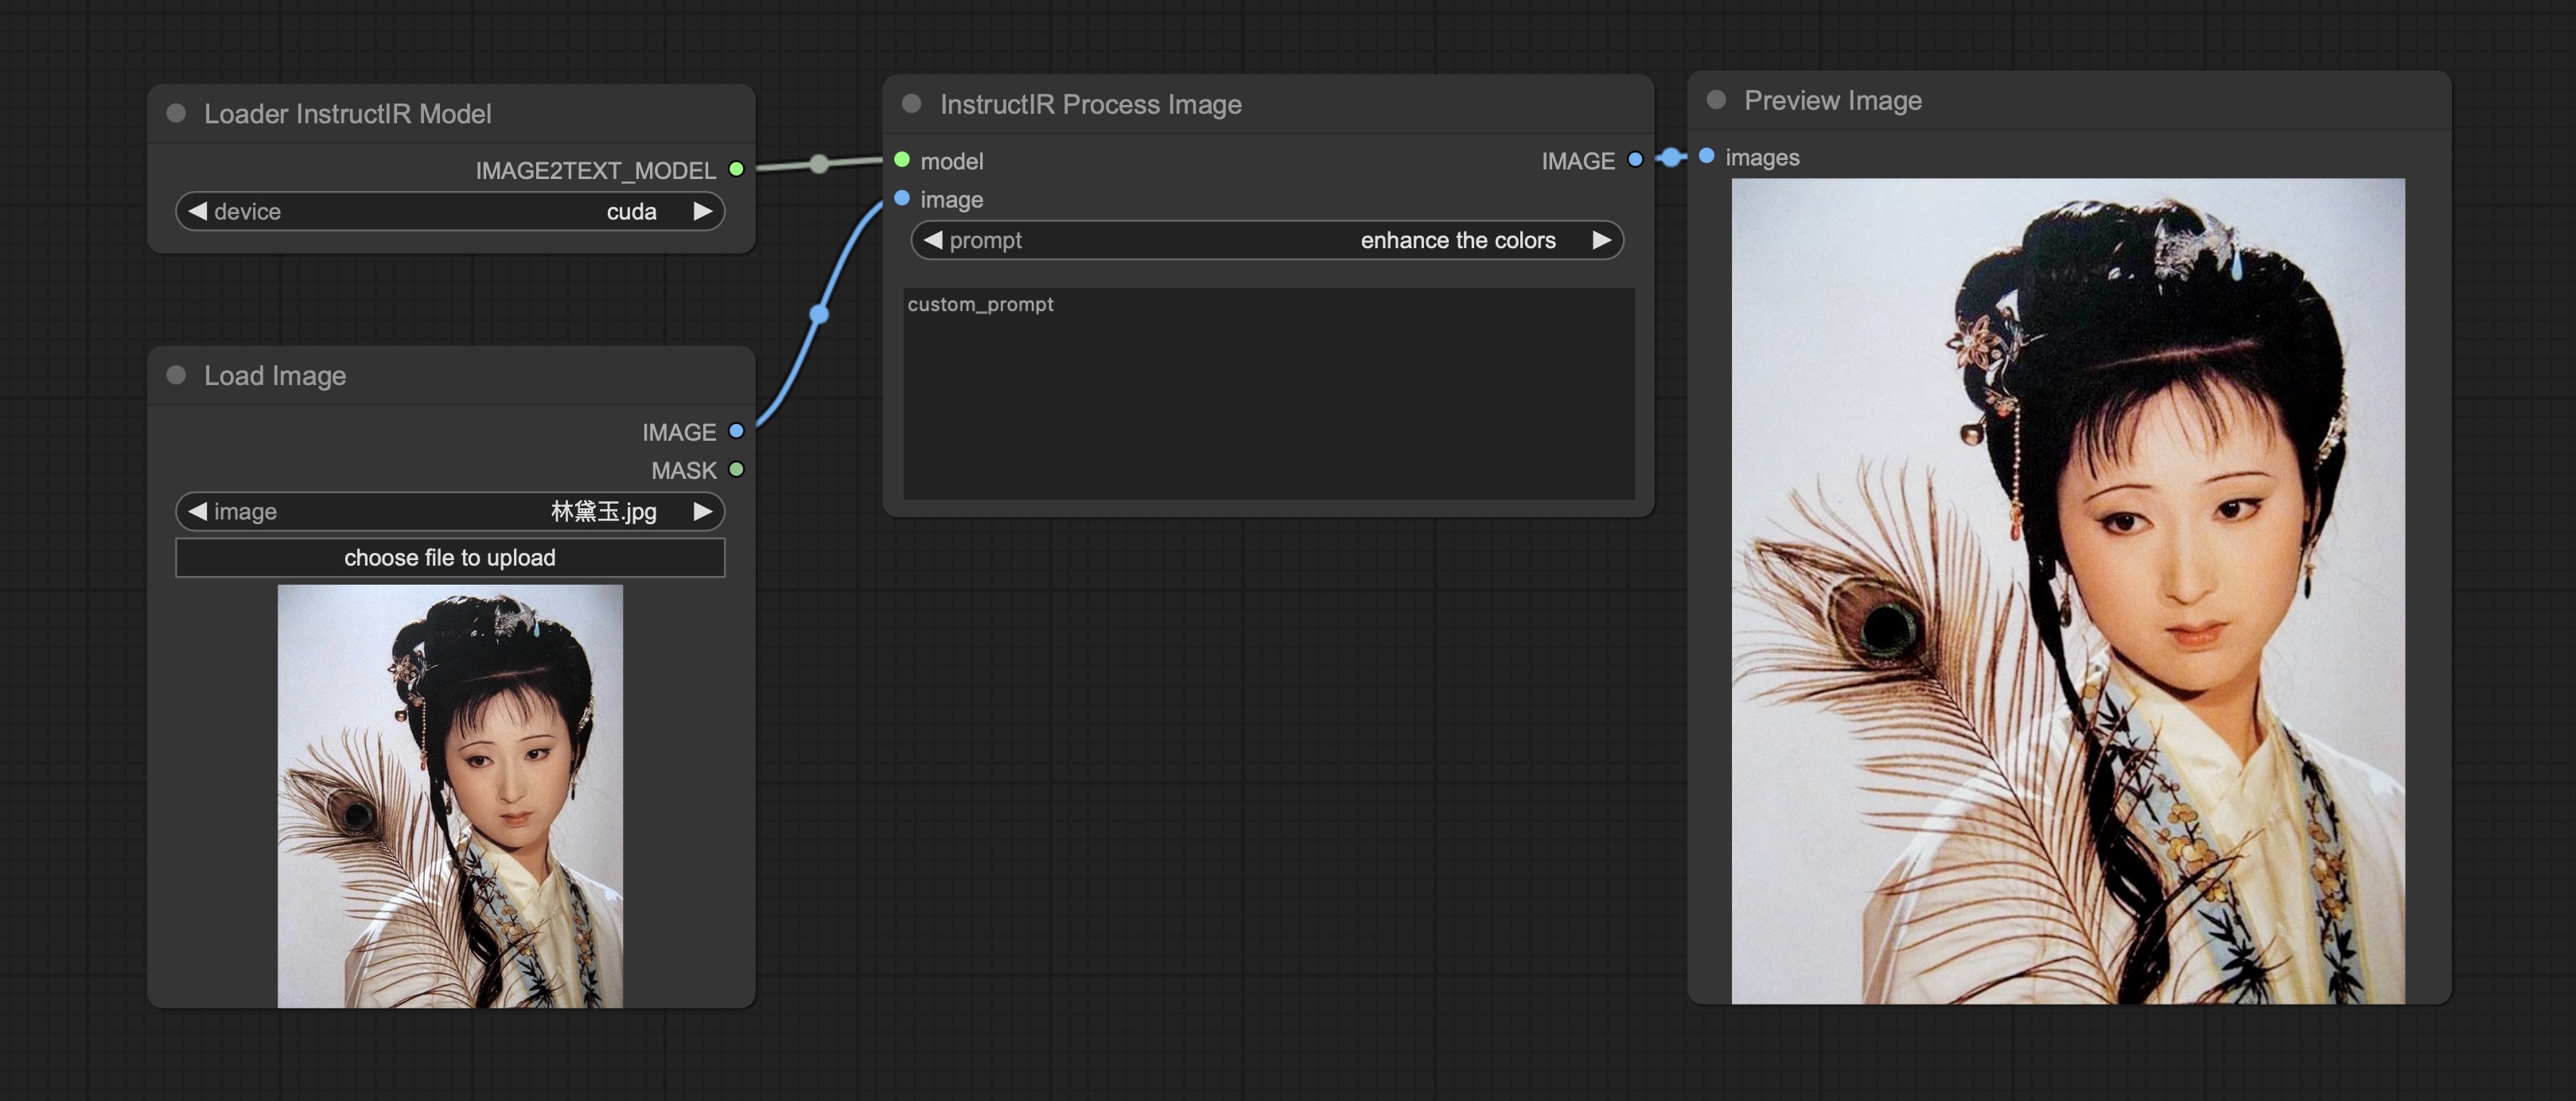Viewport: 2576px width, 1101px height.
Task: Collapse the Loader InstructIR Model node
Action: (x=177, y=113)
